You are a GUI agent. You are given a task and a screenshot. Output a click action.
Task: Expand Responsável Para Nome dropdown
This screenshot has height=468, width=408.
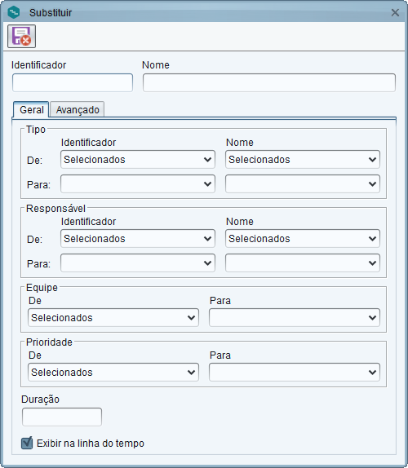pos(303,263)
